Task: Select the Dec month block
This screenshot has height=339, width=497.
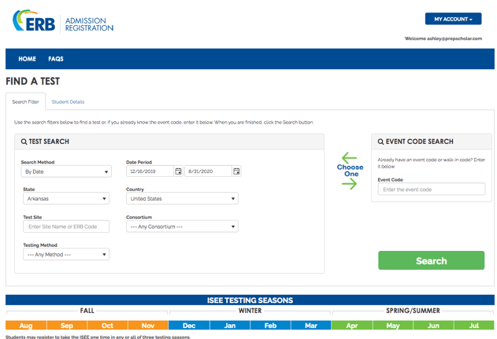Action: tap(189, 326)
